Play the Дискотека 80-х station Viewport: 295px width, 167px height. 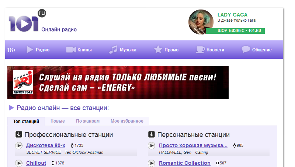click(x=19, y=145)
